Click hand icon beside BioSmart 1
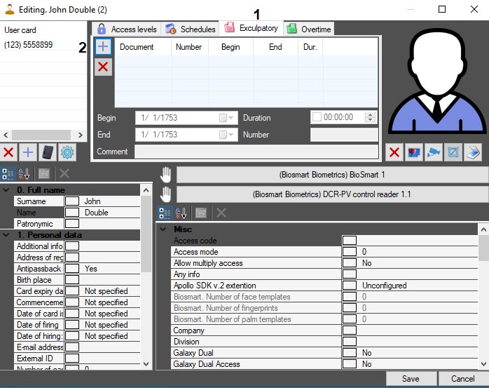Image resolution: width=489 pixels, height=388 pixels. (x=165, y=175)
